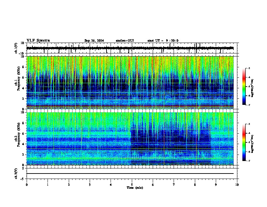Click the '-3' label on ch.1 color bar
Image resolution: width=267 pixels, height=207 pixels.
click(x=248, y=68)
